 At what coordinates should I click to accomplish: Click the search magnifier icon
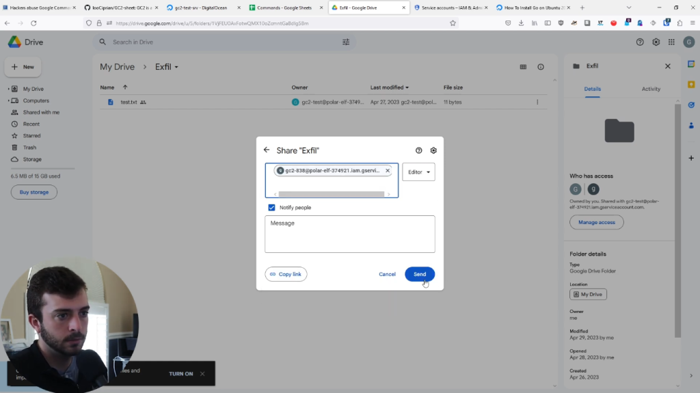pos(103,42)
